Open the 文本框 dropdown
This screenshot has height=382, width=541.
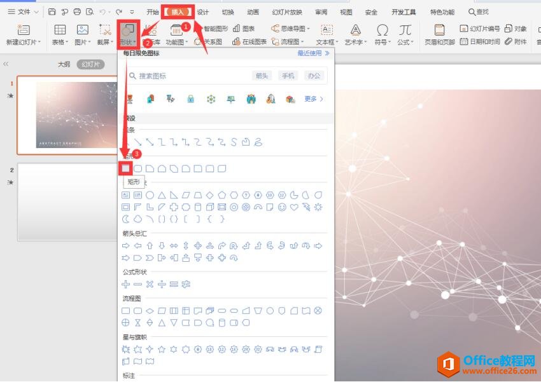pyautogui.click(x=327, y=42)
